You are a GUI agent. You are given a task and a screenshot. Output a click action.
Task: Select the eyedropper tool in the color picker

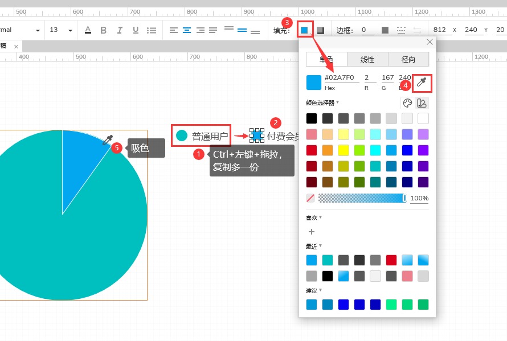pyautogui.click(x=421, y=83)
